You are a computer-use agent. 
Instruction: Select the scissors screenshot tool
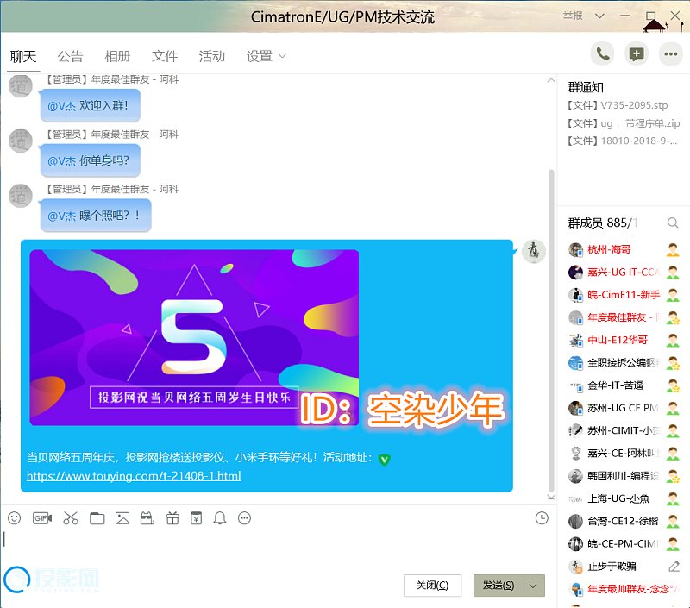click(x=71, y=518)
